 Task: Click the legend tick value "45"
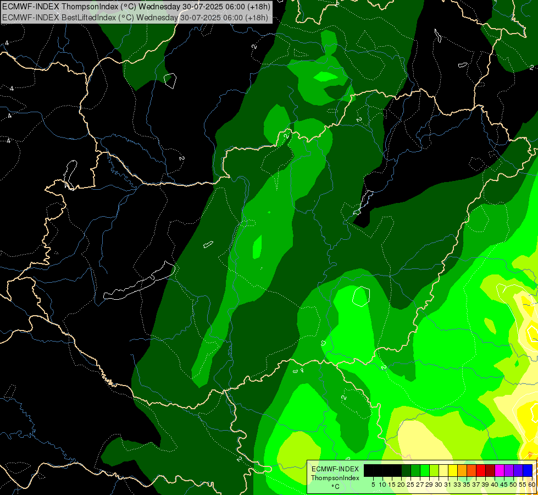click(504, 485)
